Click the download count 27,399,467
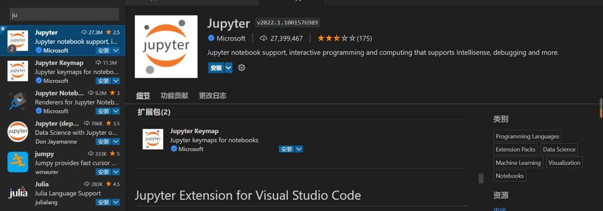 (286, 38)
